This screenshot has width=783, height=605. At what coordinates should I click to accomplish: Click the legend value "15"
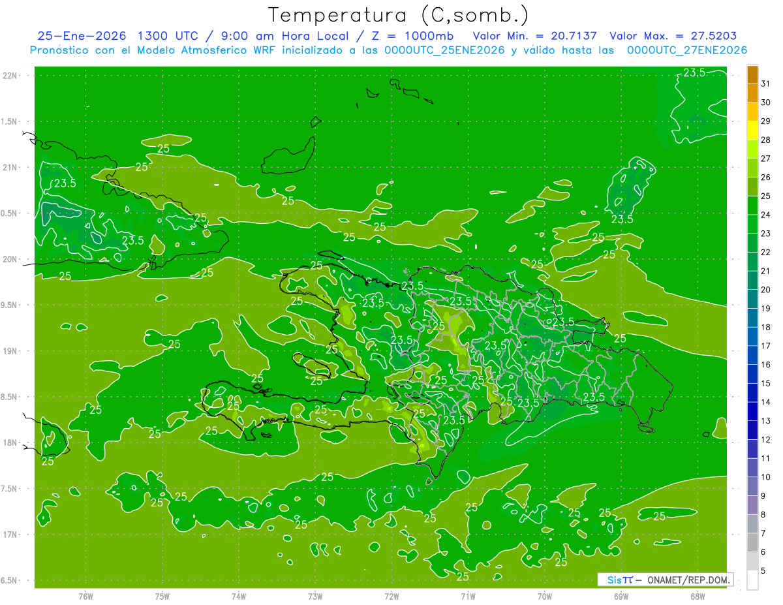pyautogui.click(x=766, y=383)
